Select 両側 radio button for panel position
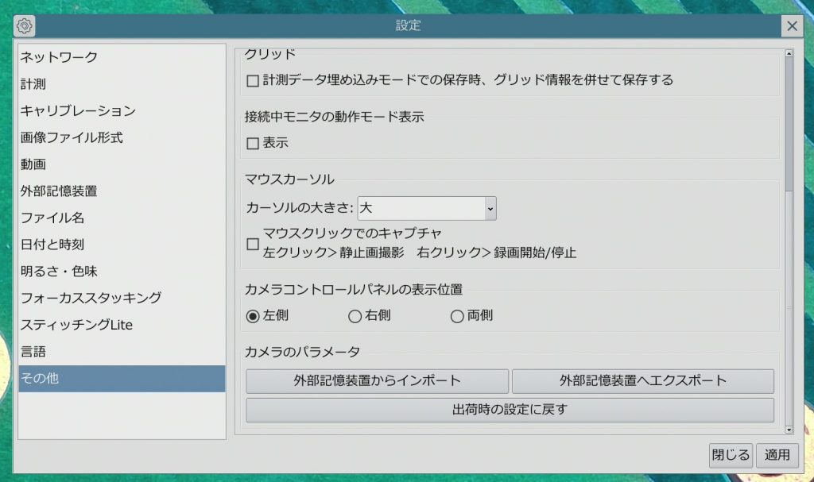814x482 pixels. click(456, 316)
